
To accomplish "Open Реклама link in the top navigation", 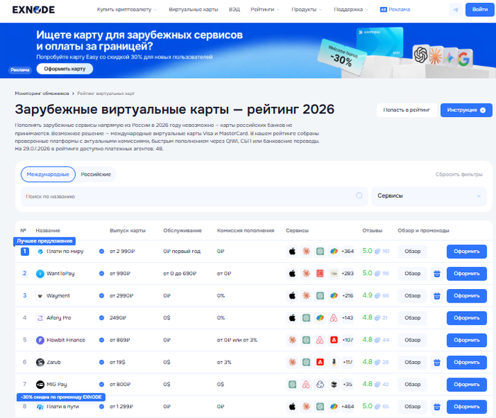I will click(x=395, y=9).
